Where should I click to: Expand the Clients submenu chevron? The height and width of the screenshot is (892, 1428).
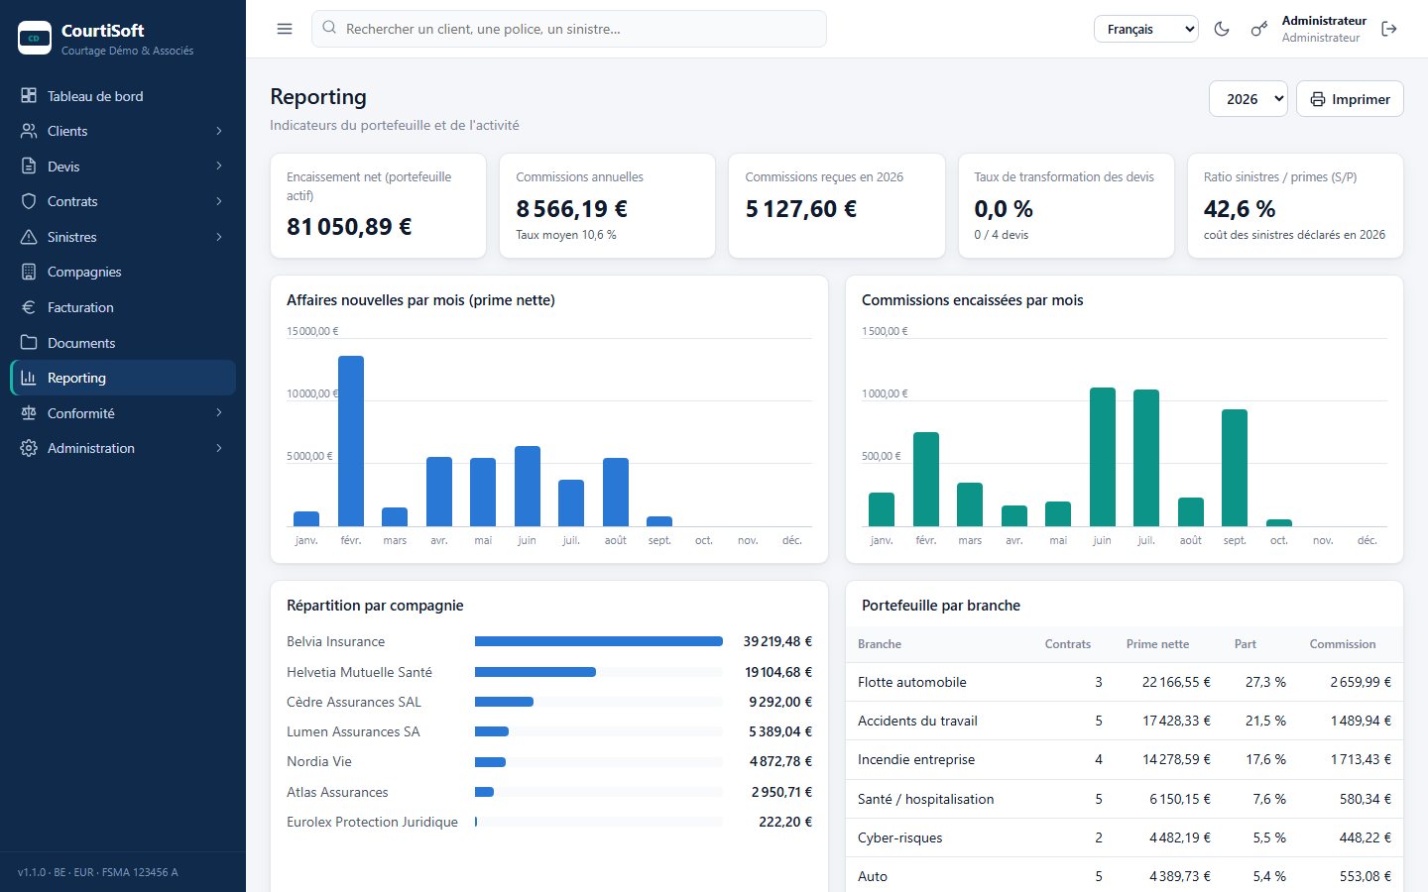point(219,131)
